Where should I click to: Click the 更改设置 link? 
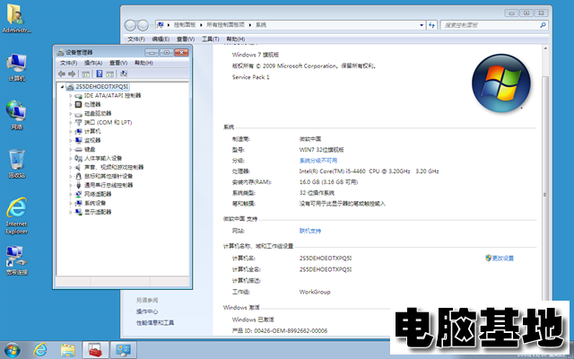point(502,258)
